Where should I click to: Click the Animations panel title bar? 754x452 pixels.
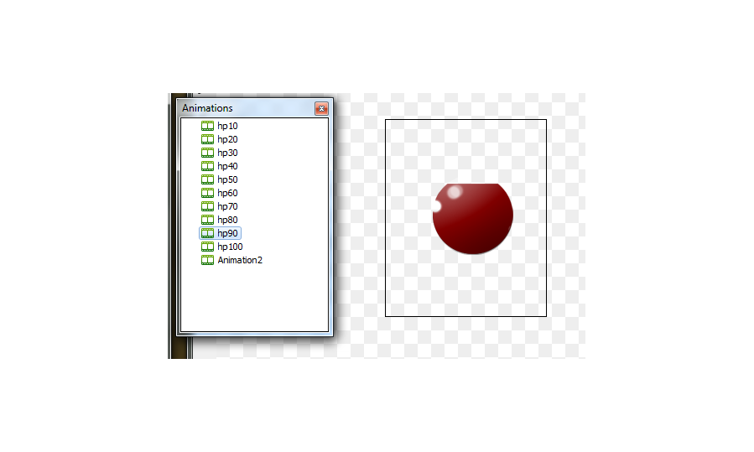pos(247,108)
